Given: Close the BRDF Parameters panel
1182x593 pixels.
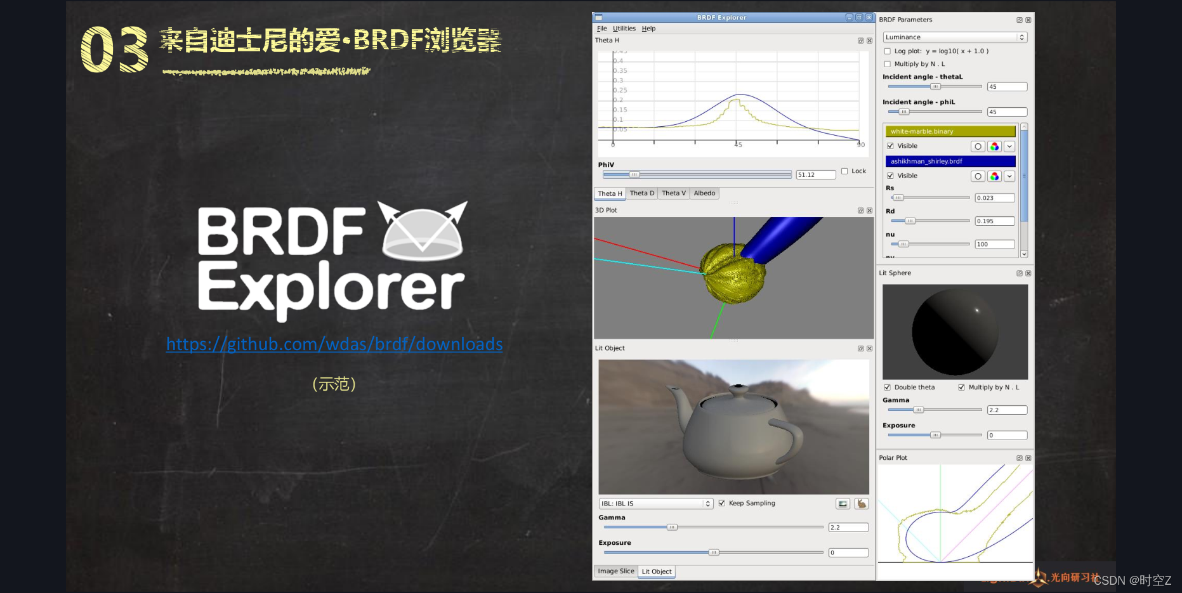Looking at the screenshot, I should click(x=1028, y=20).
